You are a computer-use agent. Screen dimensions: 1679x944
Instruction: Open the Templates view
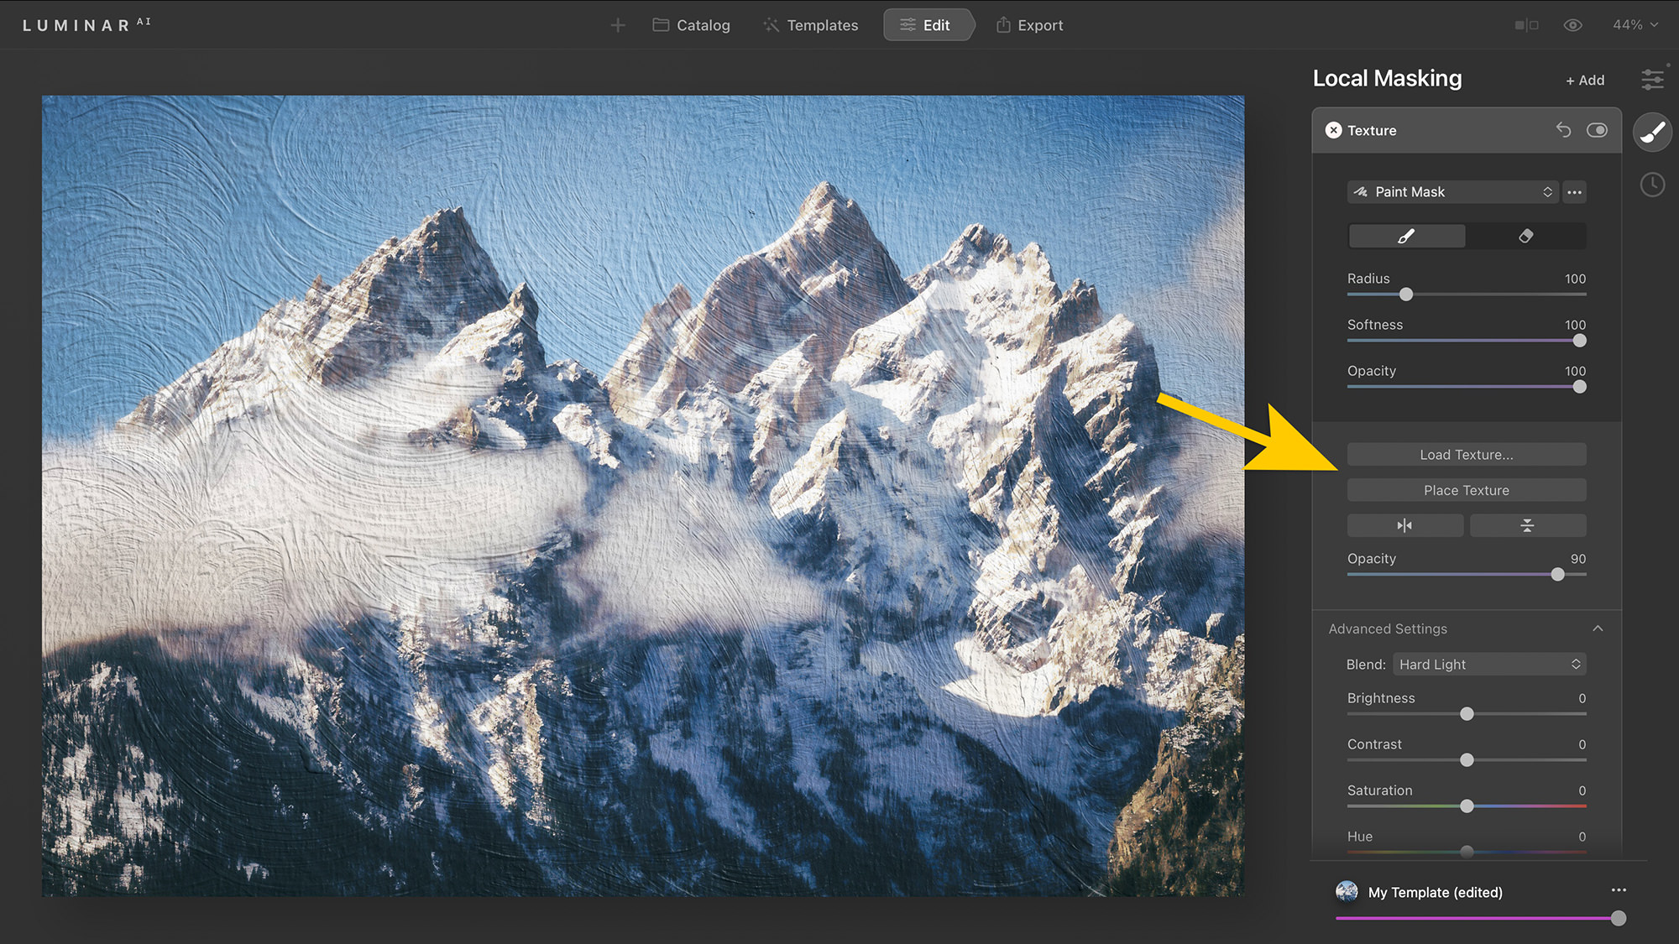coord(809,24)
